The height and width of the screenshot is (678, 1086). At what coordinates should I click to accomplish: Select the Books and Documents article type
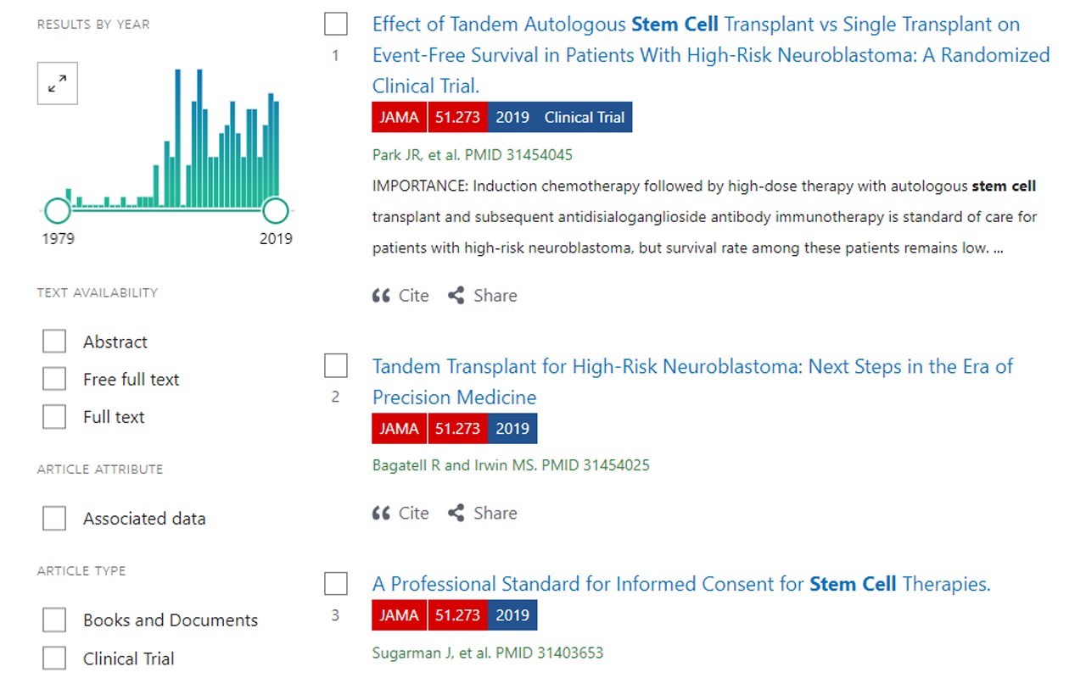pyautogui.click(x=54, y=620)
